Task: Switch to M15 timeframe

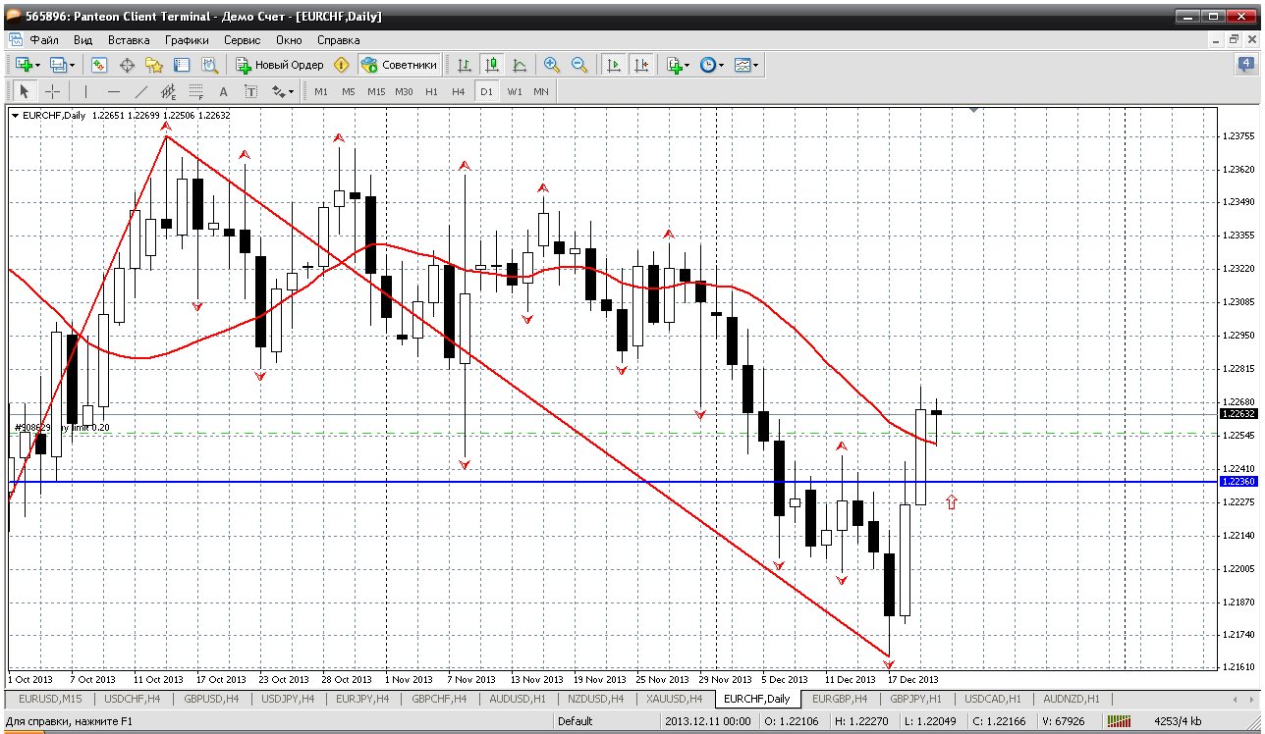Action: click(x=376, y=91)
